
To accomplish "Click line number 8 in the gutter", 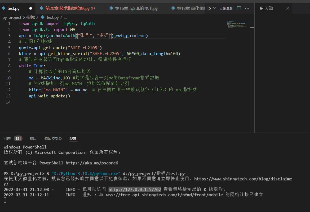I will coord(9,66).
